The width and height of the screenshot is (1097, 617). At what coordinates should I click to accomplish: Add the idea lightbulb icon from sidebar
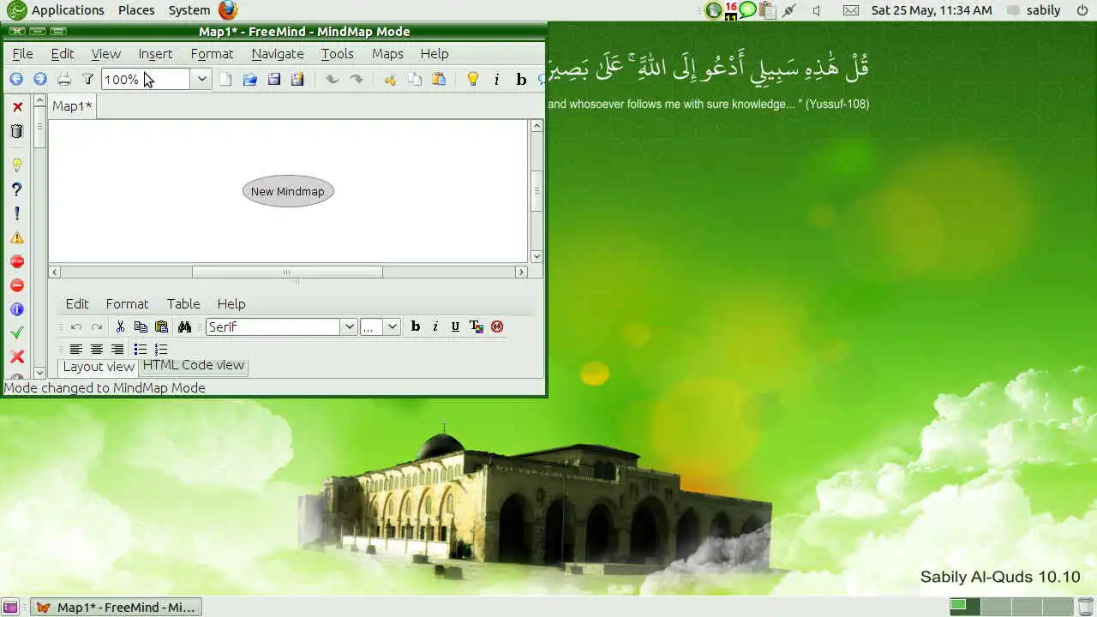[x=17, y=165]
